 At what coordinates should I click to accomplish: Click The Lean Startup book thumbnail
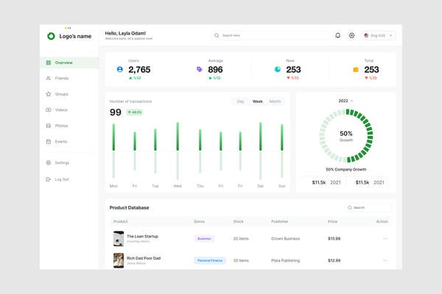tap(119, 239)
